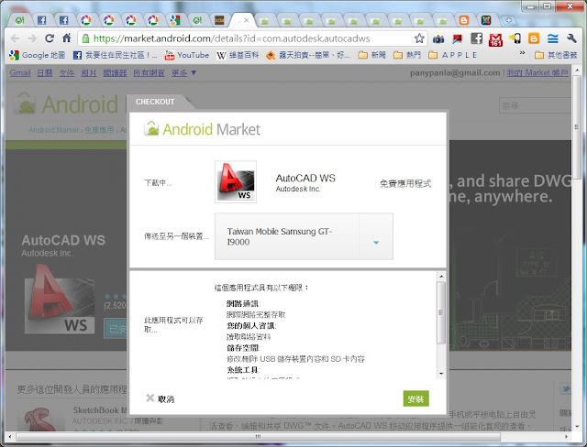Open the YouTube bookmark
Image resolution: width=587 pixels, height=447 pixels.
tap(187, 55)
